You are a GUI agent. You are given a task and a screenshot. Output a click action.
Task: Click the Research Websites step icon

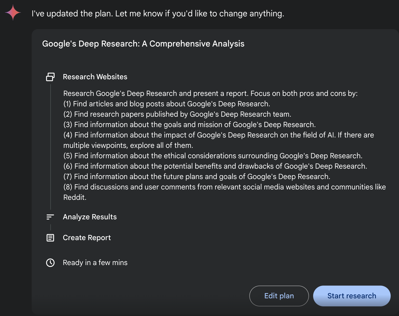click(50, 77)
